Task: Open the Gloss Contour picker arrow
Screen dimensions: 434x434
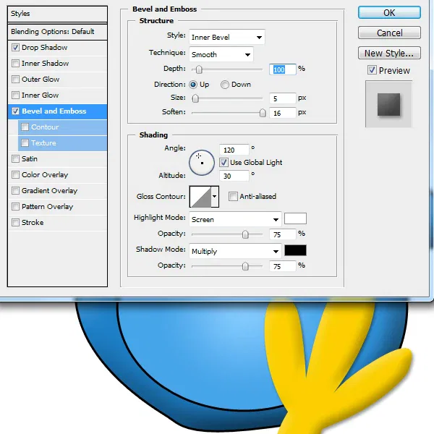Action: coord(215,197)
